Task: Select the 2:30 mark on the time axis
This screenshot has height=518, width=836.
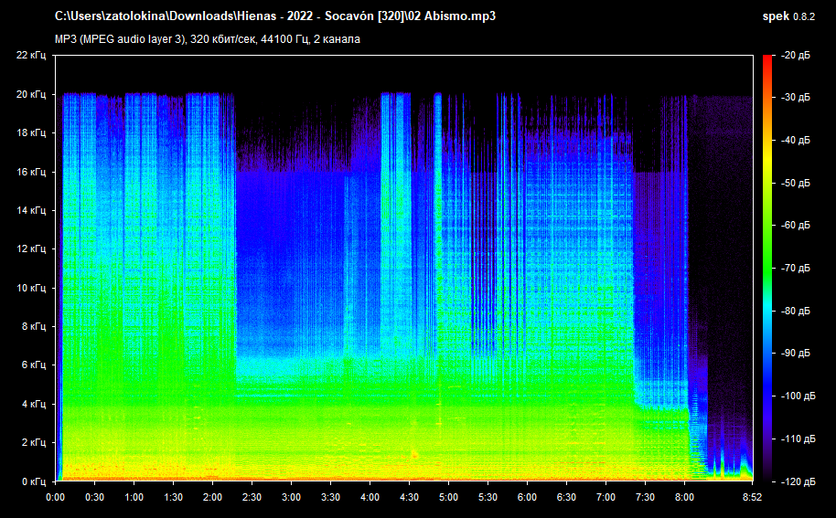Action: pos(252,497)
